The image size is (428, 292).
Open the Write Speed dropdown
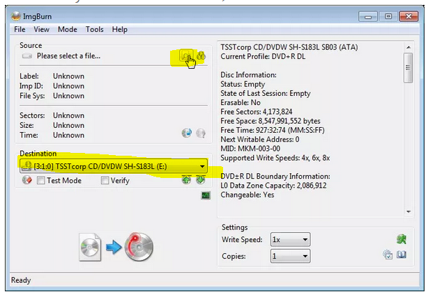coord(290,240)
